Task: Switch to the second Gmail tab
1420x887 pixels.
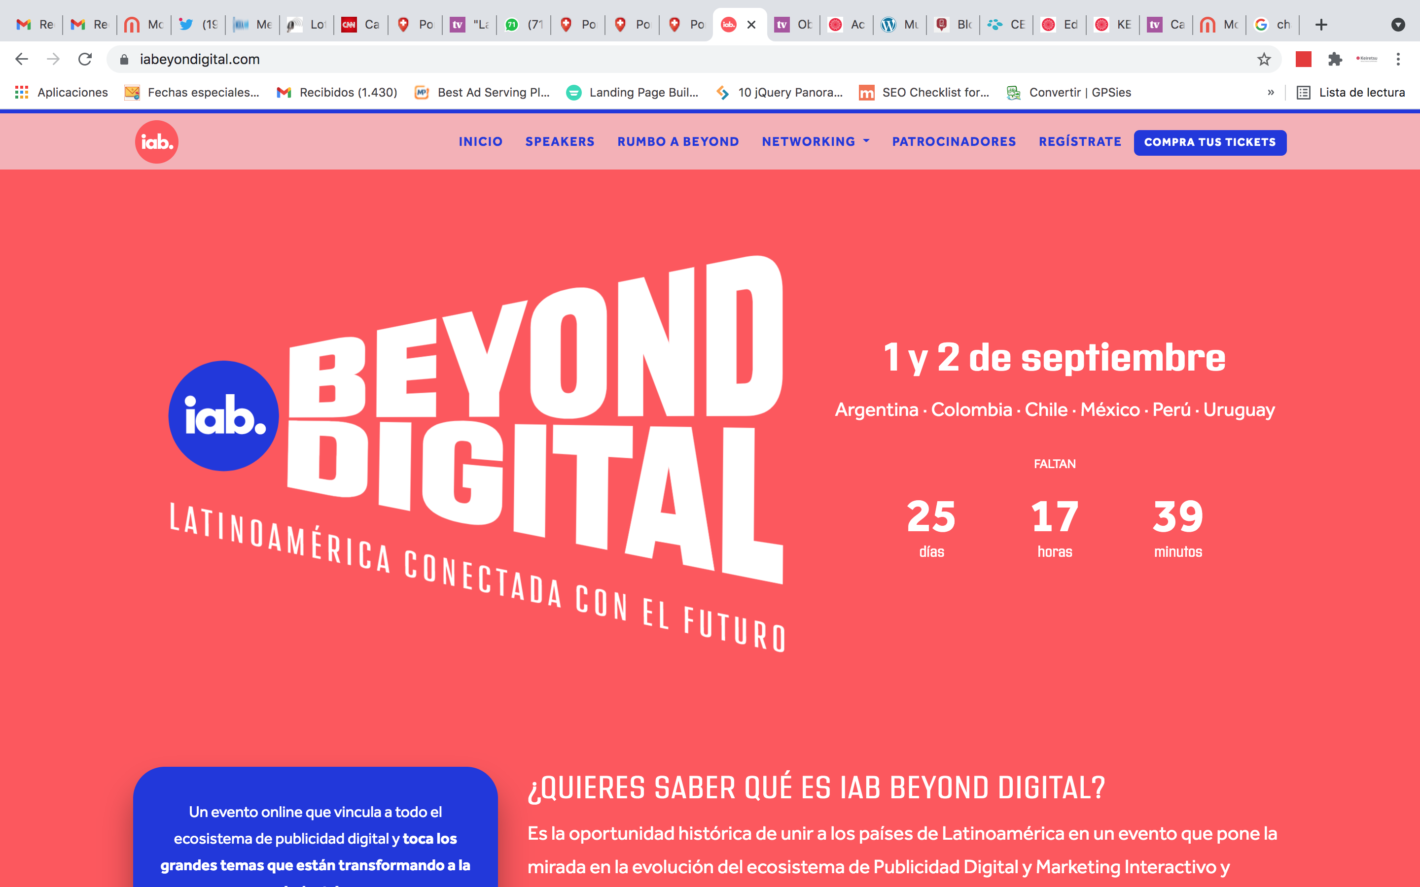Action: [89, 25]
